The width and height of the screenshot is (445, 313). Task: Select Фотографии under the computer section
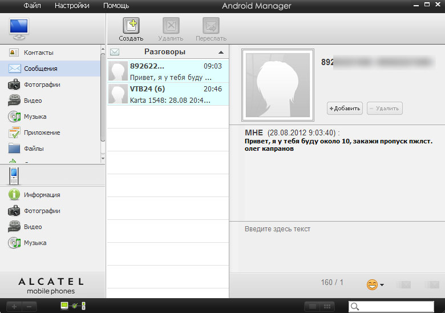tap(42, 85)
